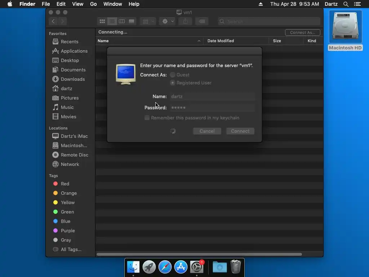Click the Password input field
Image resolution: width=369 pixels, height=277 pixels.
point(212,107)
